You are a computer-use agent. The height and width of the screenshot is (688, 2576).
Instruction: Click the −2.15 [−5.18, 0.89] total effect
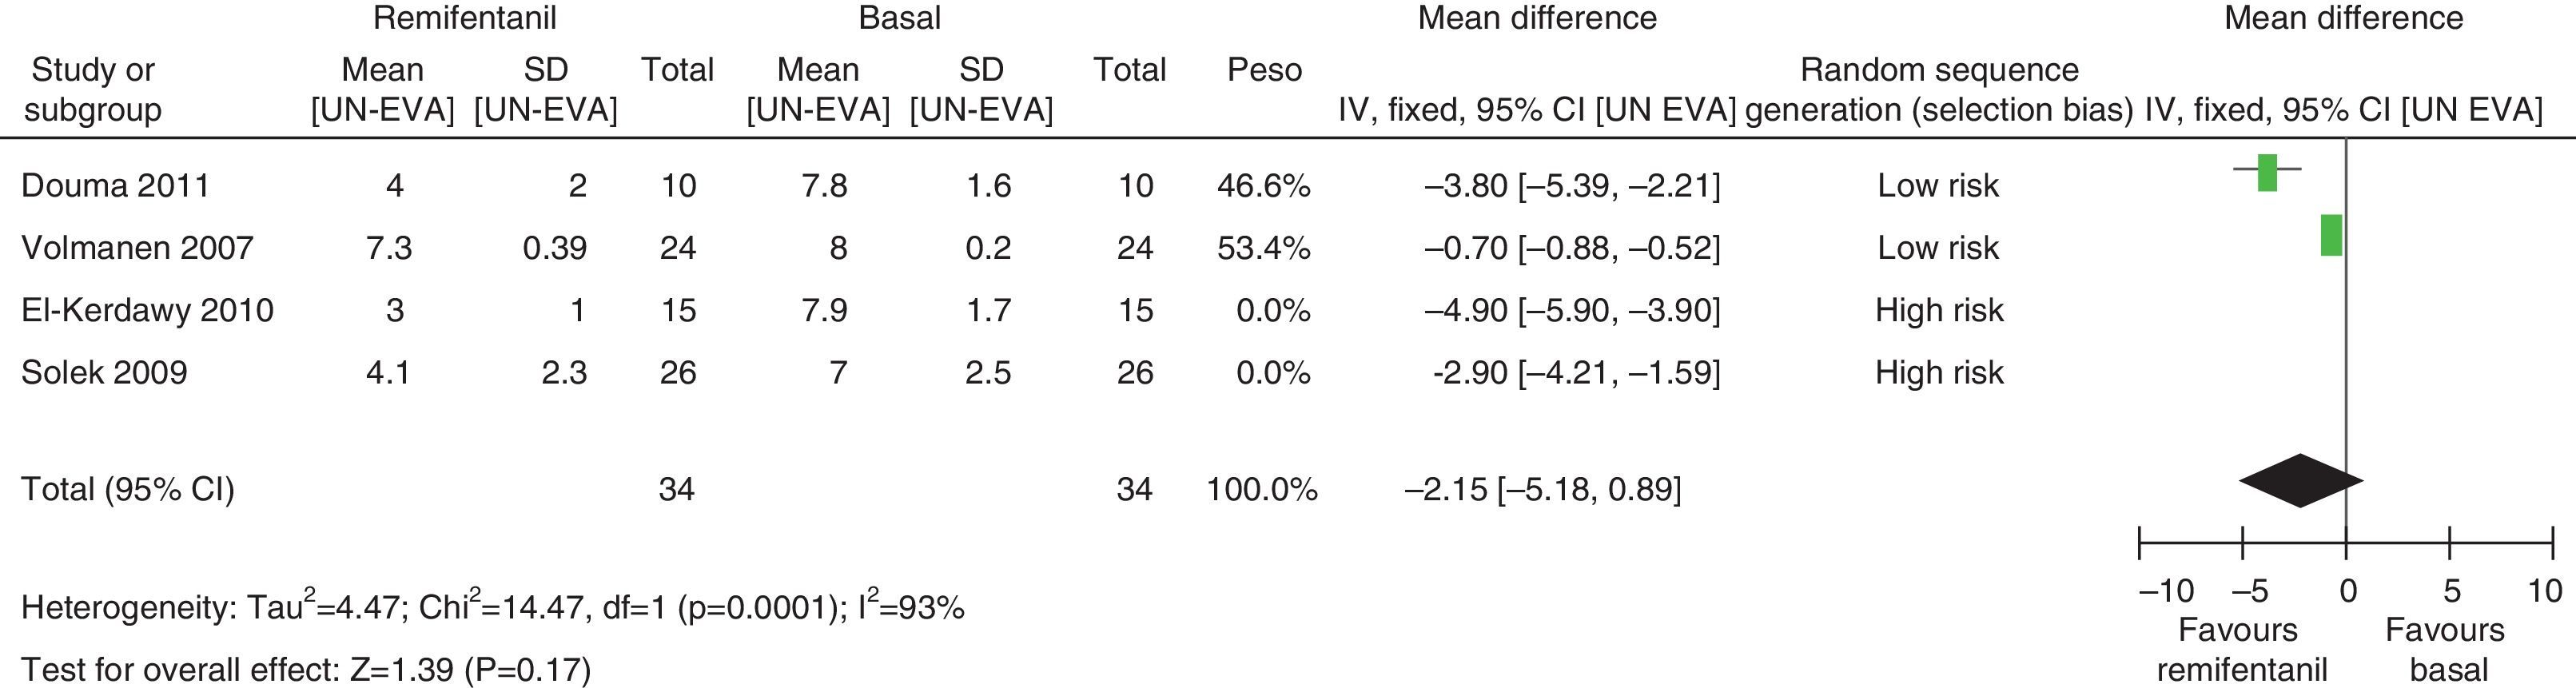pyautogui.click(x=1543, y=489)
